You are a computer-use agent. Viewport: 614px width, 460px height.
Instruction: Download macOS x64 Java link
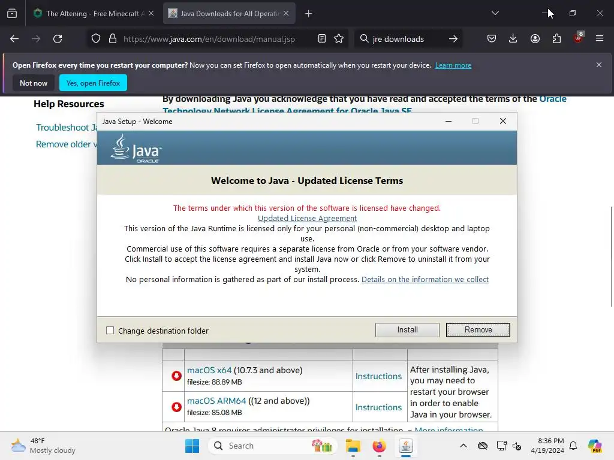pyautogui.click(x=209, y=370)
